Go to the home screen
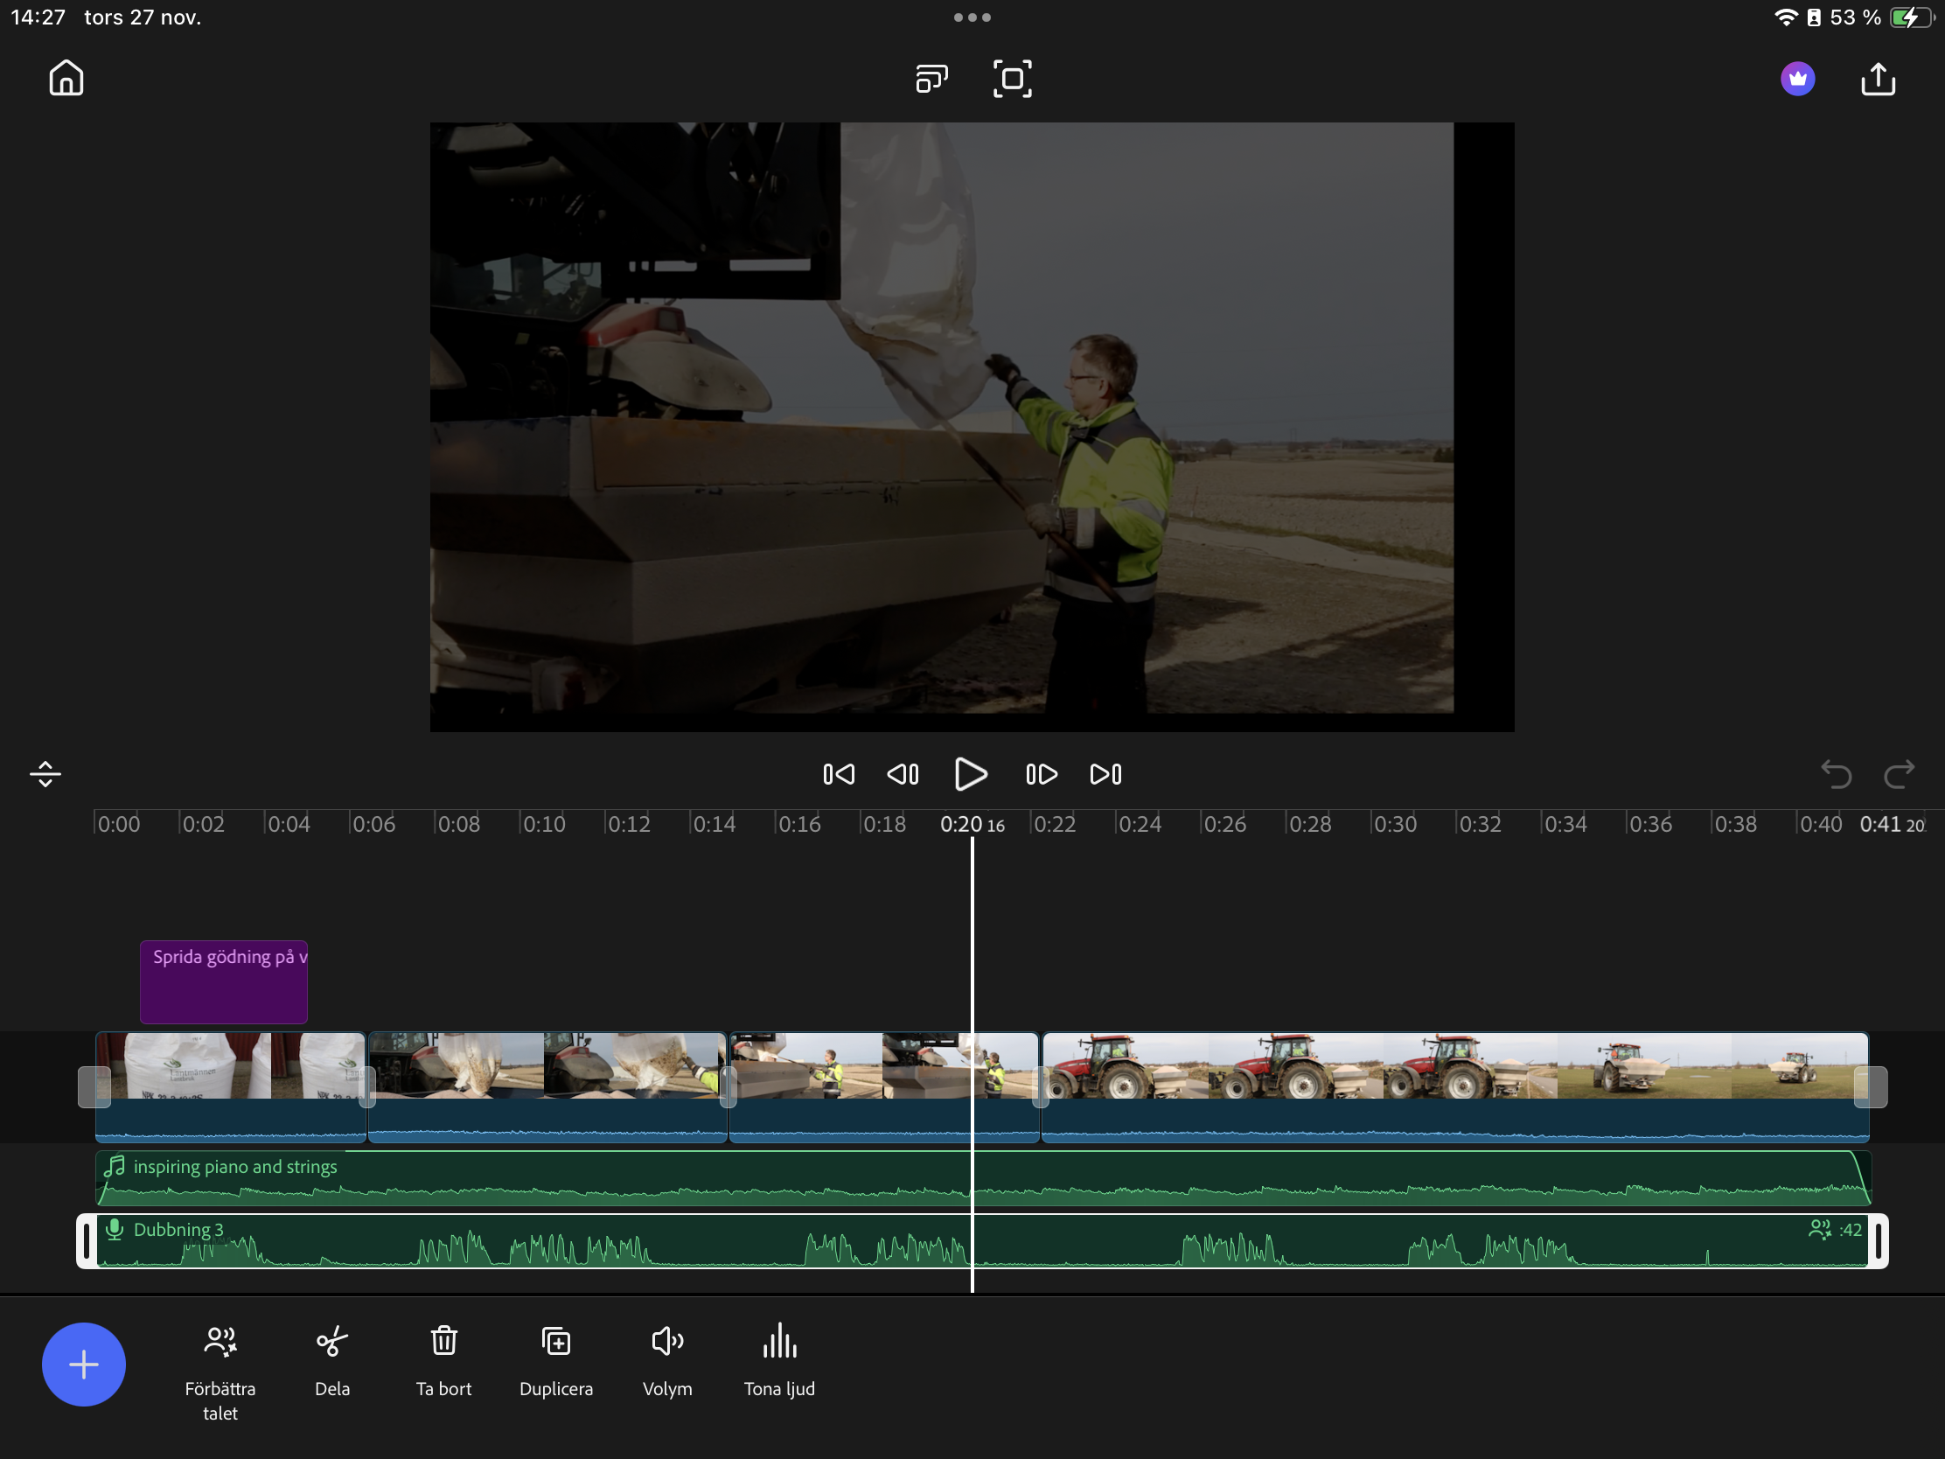The height and width of the screenshot is (1459, 1945). (x=66, y=78)
